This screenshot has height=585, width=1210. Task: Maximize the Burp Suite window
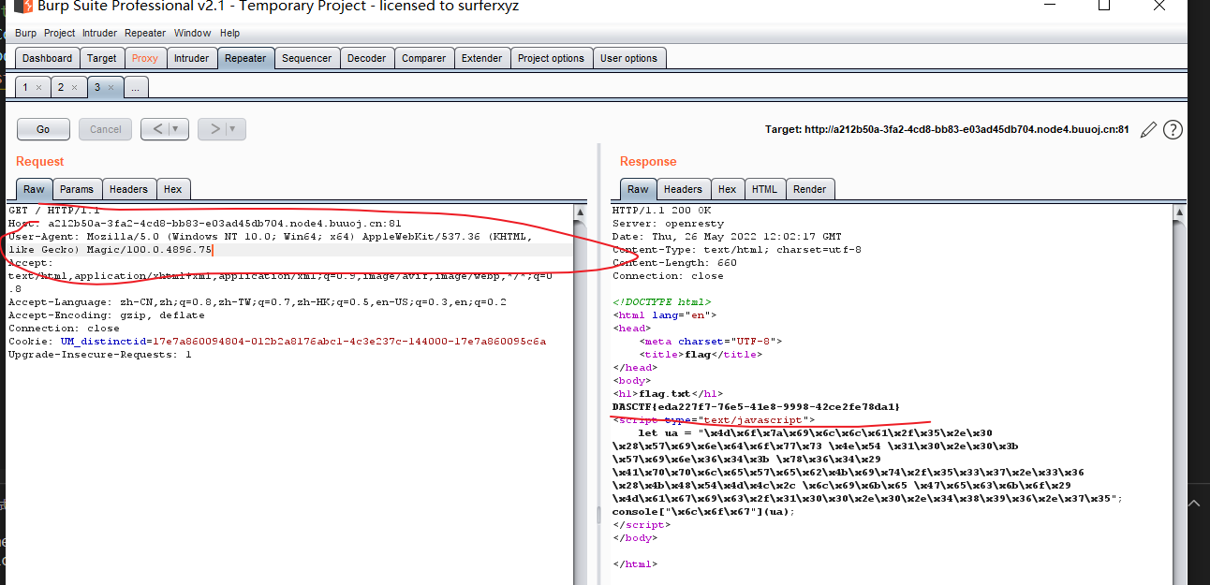1105,6
